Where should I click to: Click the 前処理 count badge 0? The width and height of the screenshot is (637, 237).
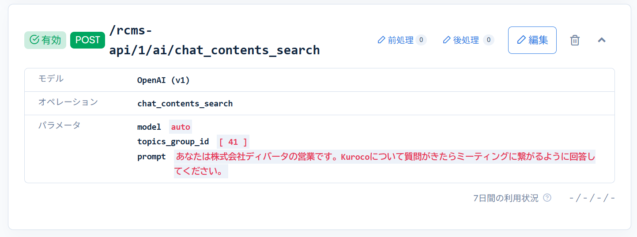pos(421,40)
